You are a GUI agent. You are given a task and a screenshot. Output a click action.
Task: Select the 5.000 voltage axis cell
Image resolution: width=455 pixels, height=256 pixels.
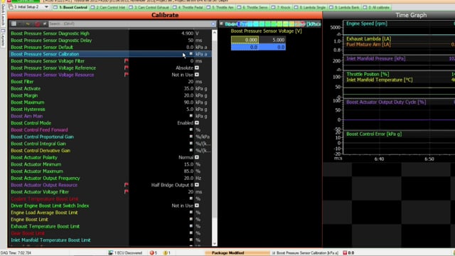coord(272,40)
